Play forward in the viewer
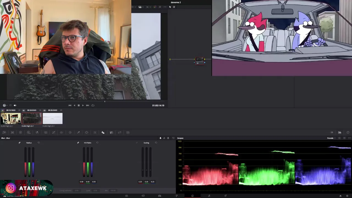The height and width of the screenshot is (198, 352). tap(83, 105)
